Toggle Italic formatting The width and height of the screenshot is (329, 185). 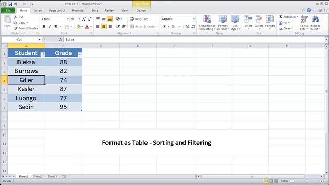point(50,26)
